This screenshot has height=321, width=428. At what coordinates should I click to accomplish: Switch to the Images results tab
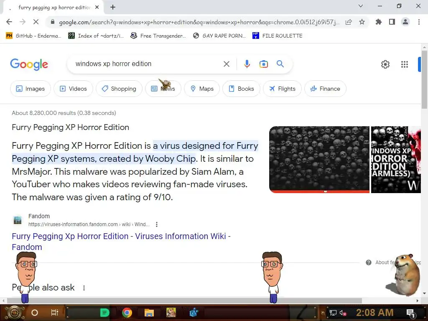[x=31, y=89]
